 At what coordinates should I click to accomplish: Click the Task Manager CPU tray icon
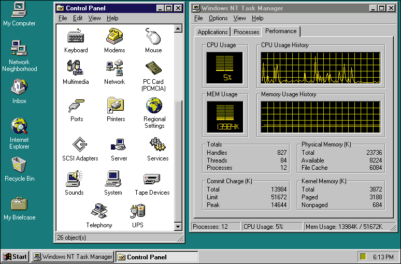(x=363, y=256)
